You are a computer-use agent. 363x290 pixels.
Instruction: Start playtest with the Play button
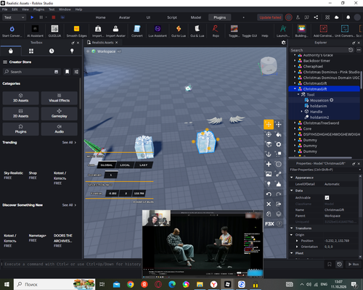point(32,17)
